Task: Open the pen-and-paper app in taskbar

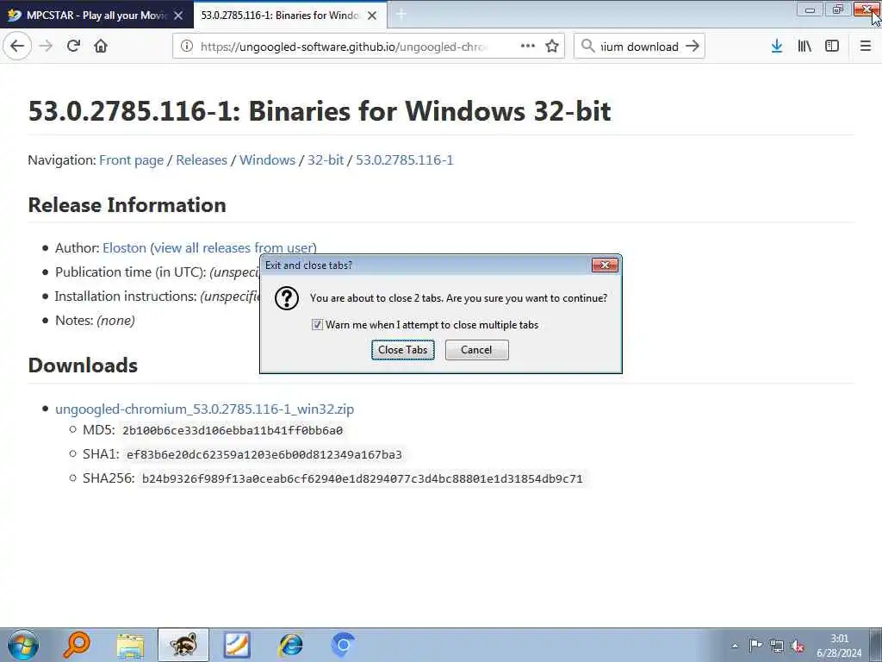Action: (x=237, y=645)
